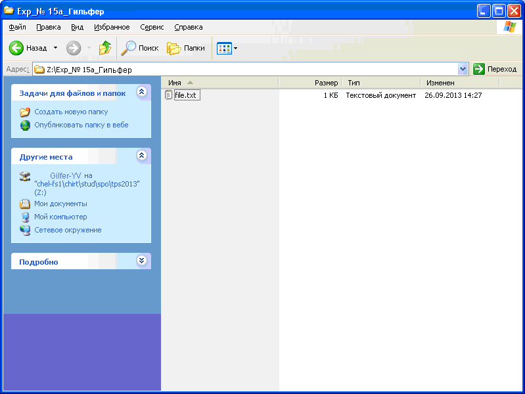
Task: Click the Windows flag logo in the menu bar
Action: pyautogui.click(x=510, y=27)
